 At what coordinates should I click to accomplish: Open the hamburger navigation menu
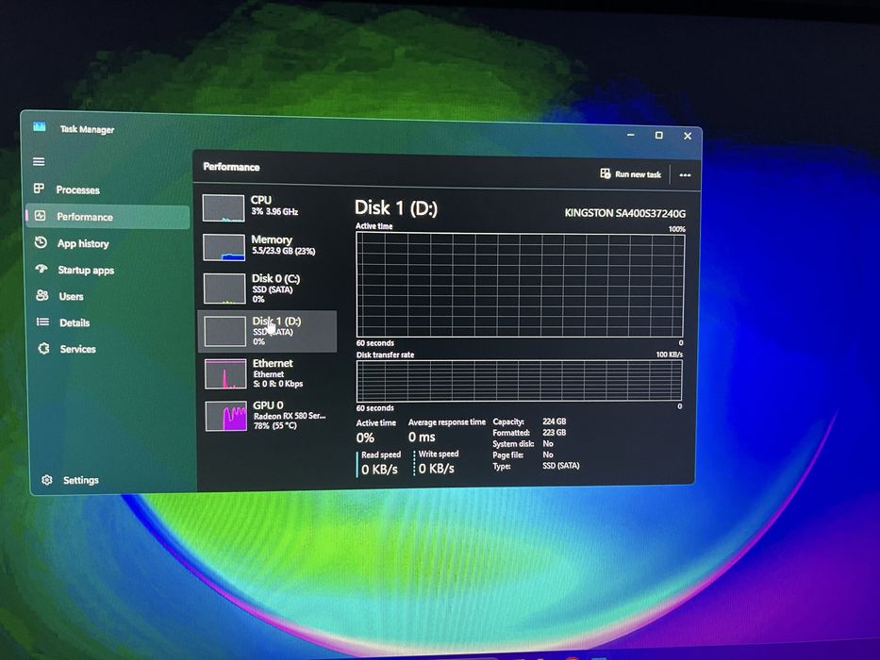pos(39,161)
